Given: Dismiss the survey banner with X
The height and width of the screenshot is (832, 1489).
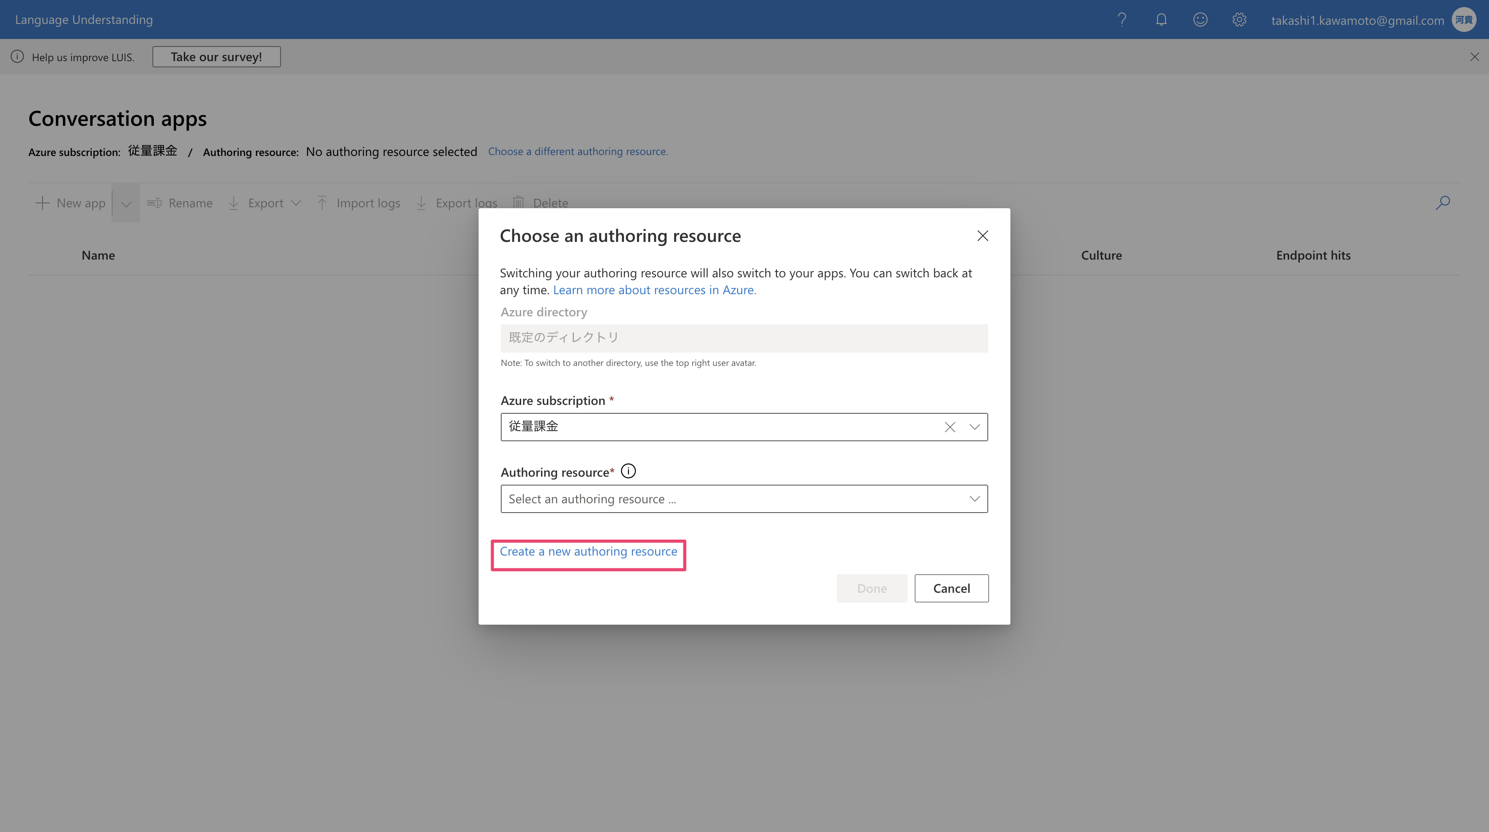Looking at the screenshot, I should [x=1474, y=57].
